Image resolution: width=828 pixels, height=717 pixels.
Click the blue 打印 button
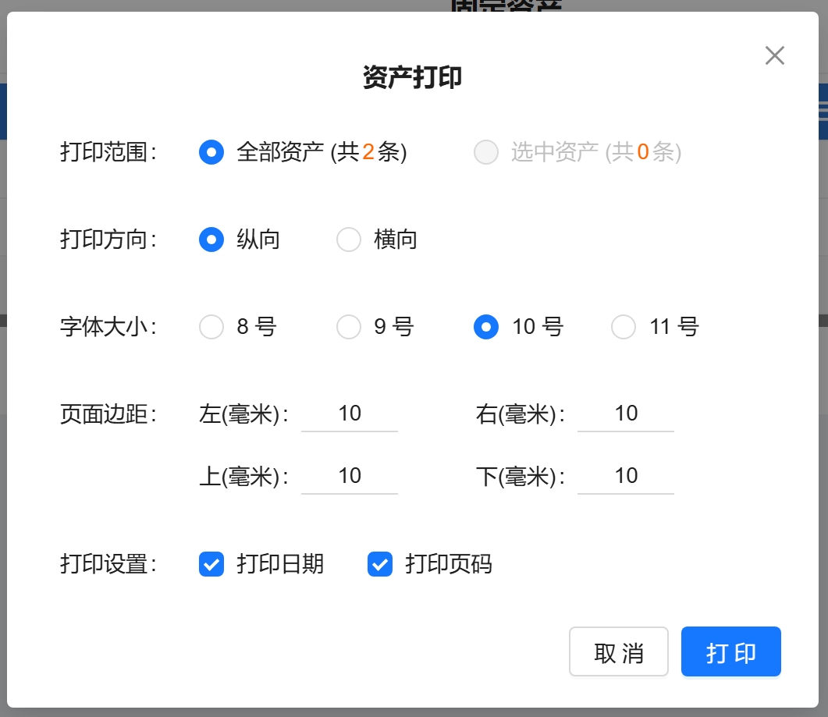(730, 652)
